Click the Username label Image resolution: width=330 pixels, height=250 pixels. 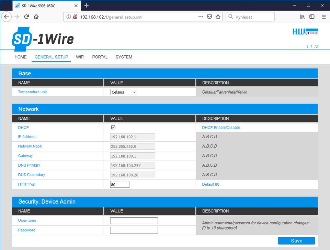(x=27, y=220)
